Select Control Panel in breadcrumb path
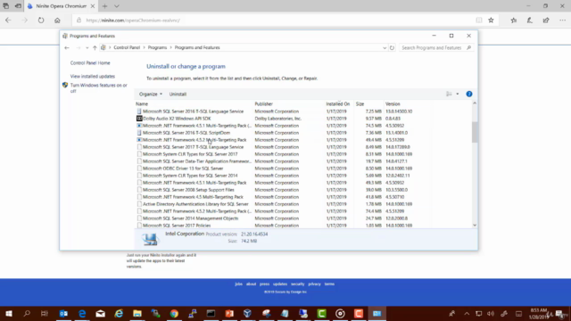This screenshot has width=571, height=321. pyautogui.click(x=127, y=47)
